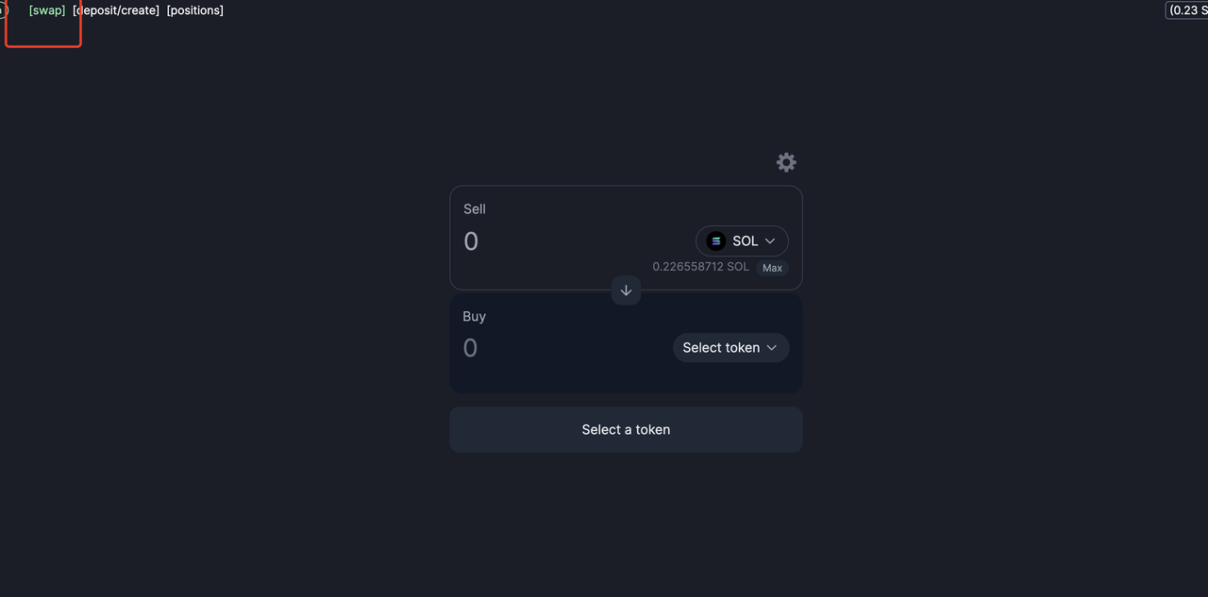Click the chevron beside SOL
This screenshot has width=1208, height=597.
coord(770,241)
